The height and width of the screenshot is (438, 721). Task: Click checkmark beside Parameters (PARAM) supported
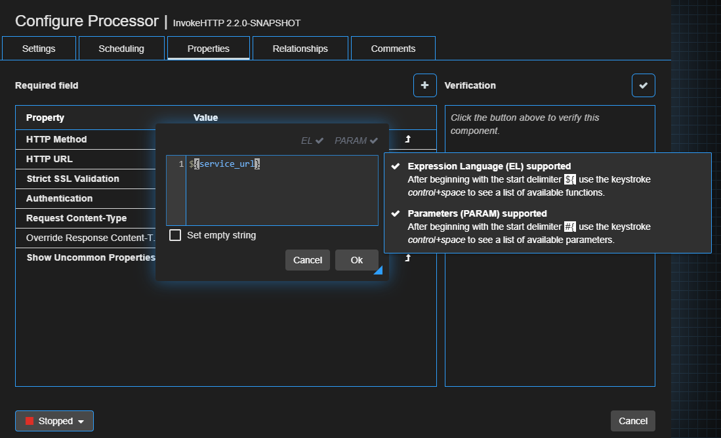(394, 213)
